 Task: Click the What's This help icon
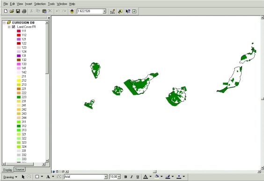click(x=128, y=11)
